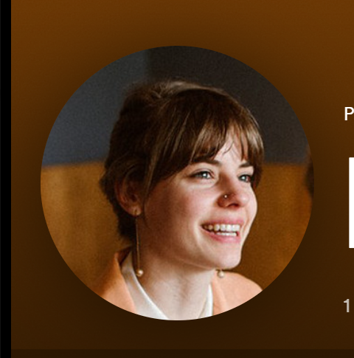Click the '1' count text below the name
354x358 pixels.
click(x=347, y=306)
